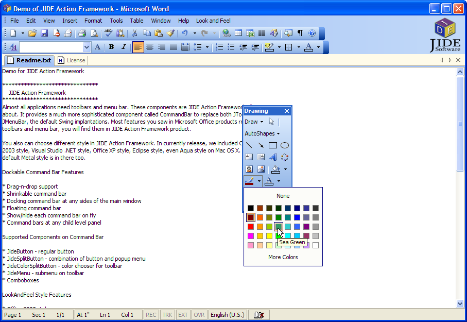
Task: Cut selection with the scissors icon
Action: click(x=134, y=33)
